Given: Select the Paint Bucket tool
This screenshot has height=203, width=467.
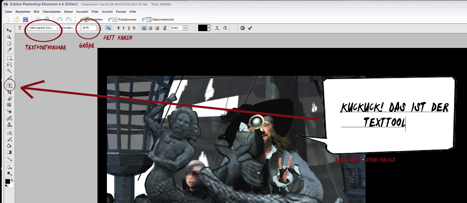Looking at the screenshot, I should pos(9,146).
